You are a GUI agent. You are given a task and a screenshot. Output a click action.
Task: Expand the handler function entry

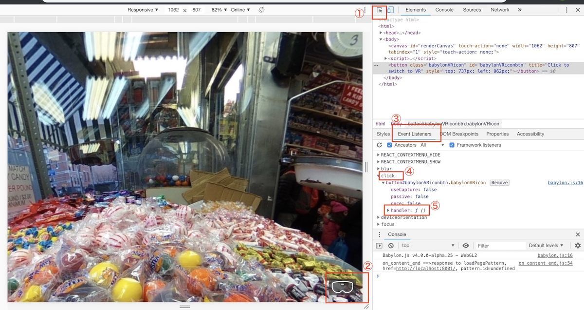(388, 211)
